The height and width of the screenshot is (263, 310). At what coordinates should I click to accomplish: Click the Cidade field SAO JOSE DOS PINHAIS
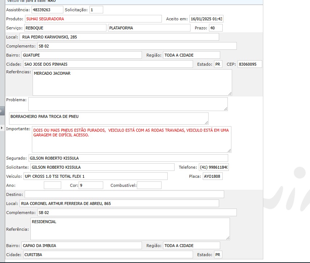pyautogui.click(x=108, y=64)
